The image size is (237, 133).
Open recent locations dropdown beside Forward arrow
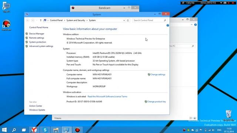point(37,20)
